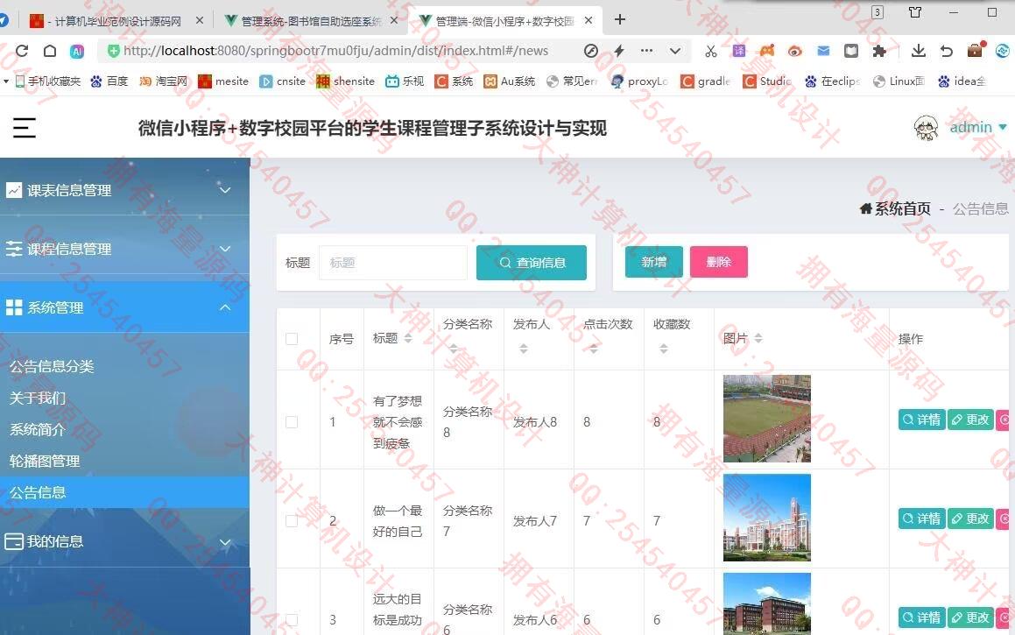Viewport: 1015px width, 635px height.
Task: Sort by 标题 column arrows
Action: (408, 339)
